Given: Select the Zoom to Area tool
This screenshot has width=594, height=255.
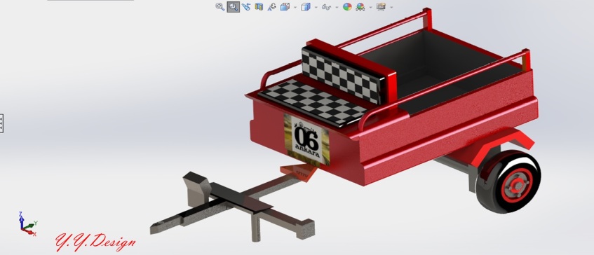Looking at the screenshot, I should pyautogui.click(x=233, y=6).
